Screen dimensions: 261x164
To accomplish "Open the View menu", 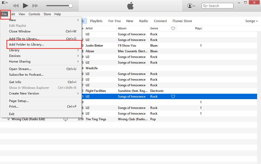I will pos(22,14).
